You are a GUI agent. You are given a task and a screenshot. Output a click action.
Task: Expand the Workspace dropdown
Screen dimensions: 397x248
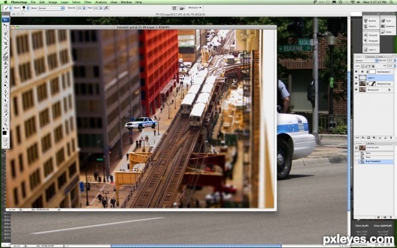click(195, 8)
